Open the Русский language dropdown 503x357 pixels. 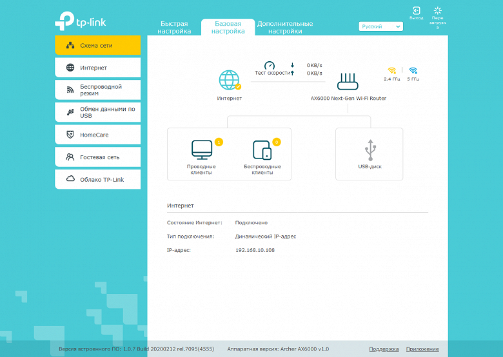click(380, 26)
